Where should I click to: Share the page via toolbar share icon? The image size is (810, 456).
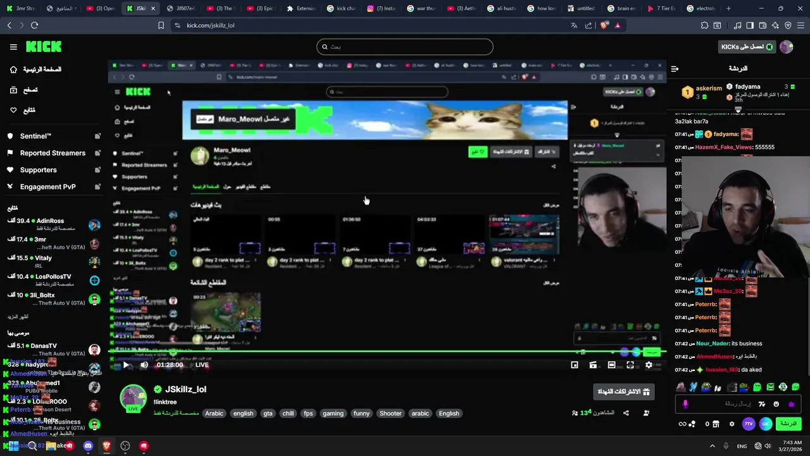click(x=589, y=25)
